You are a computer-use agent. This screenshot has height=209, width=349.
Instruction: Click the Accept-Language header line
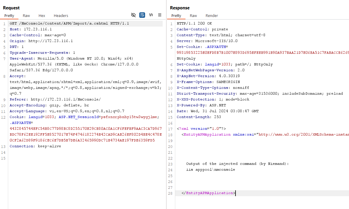[x=67, y=111]
